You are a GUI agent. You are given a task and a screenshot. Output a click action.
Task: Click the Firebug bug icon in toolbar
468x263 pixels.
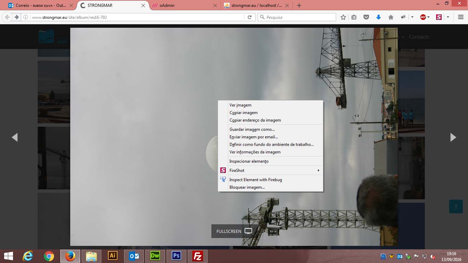[403, 17]
